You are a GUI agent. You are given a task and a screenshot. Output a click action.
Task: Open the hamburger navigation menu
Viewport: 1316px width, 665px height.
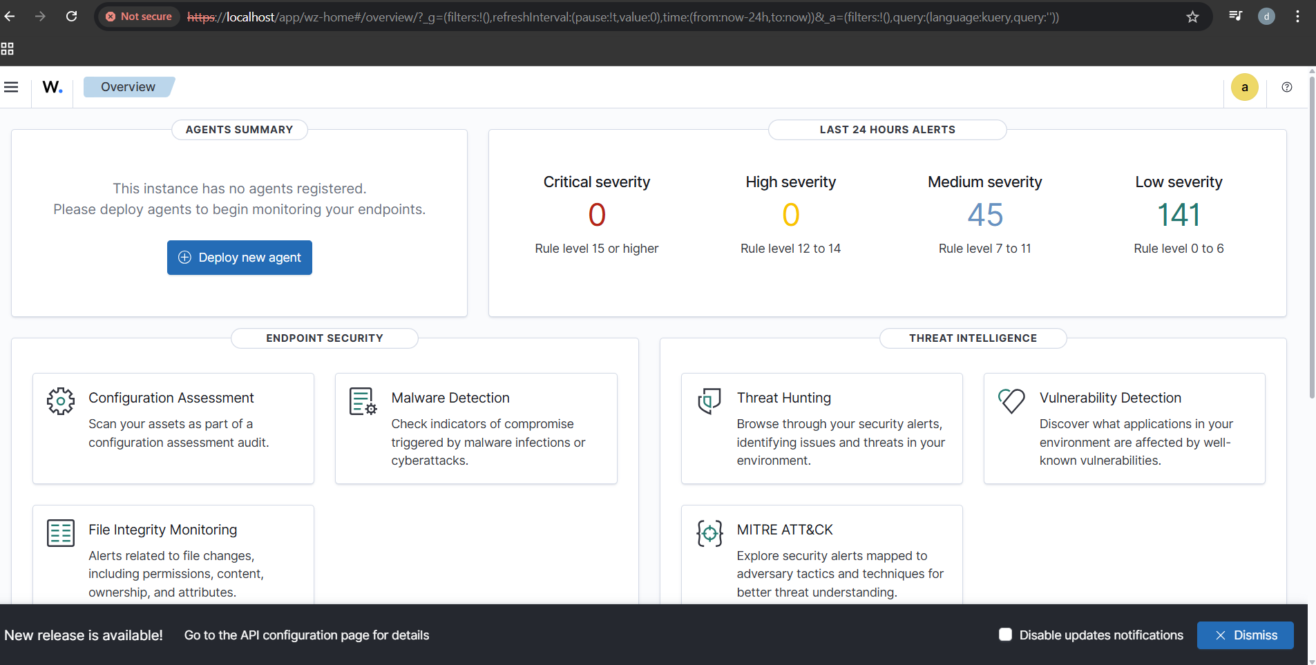[x=11, y=87]
